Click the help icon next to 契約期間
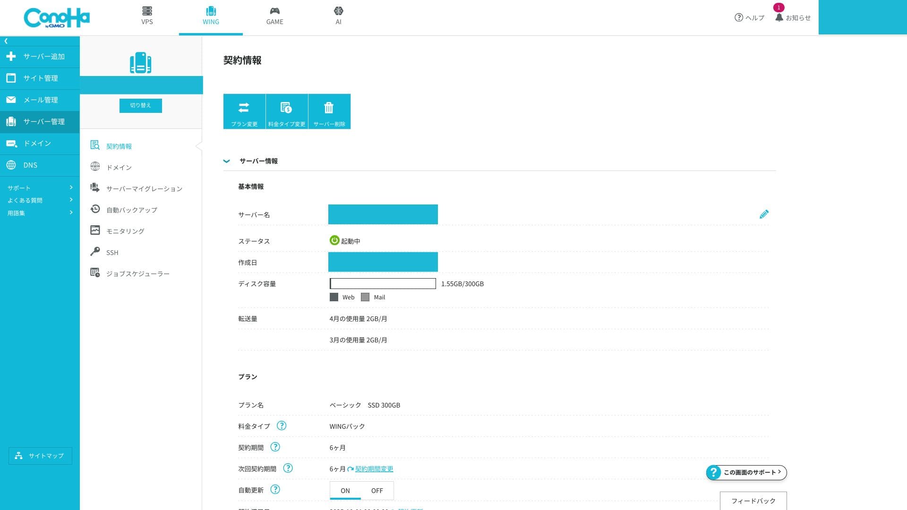The height and width of the screenshot is (510, 907). tap(275, 447)
